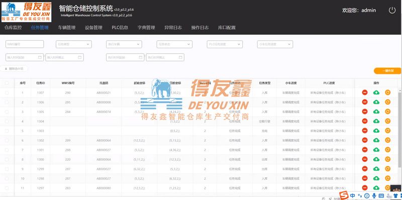
Task: Click the power logout icon beside admin
Action: pyautogui.click(x=392, y=10)
